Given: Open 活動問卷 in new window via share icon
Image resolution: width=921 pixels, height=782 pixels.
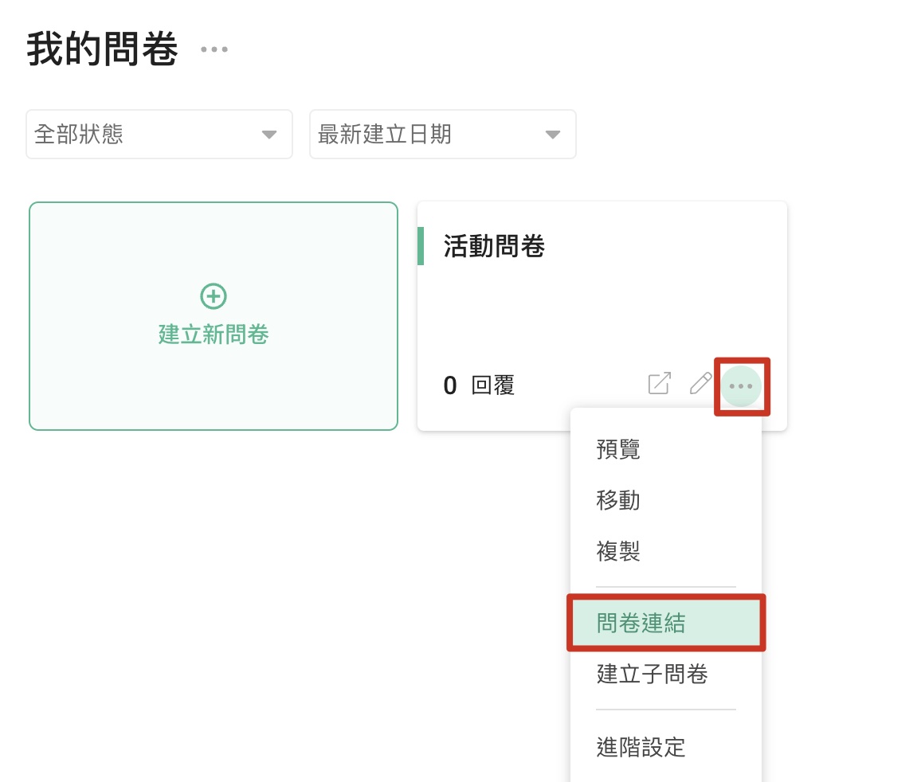Looking at the screenshot, I should pos(659,383).
